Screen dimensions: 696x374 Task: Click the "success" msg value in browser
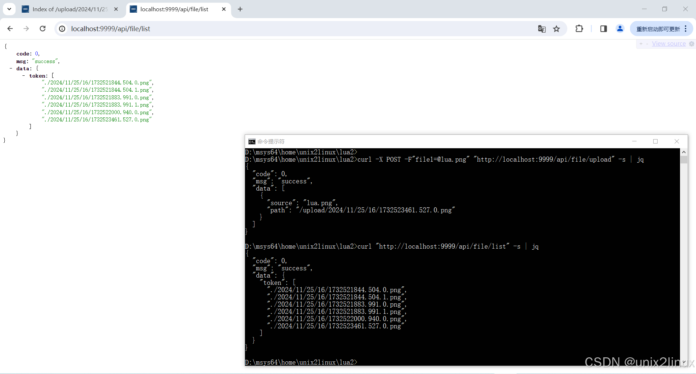45,61
